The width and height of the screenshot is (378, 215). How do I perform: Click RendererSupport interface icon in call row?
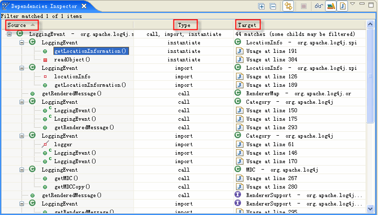coord(237,195)
